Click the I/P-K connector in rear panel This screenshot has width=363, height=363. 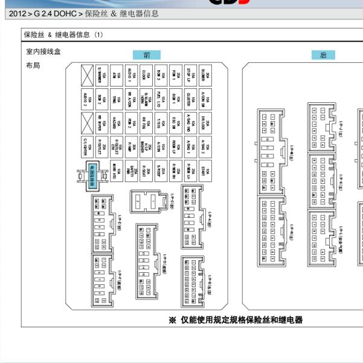(322, 181)
